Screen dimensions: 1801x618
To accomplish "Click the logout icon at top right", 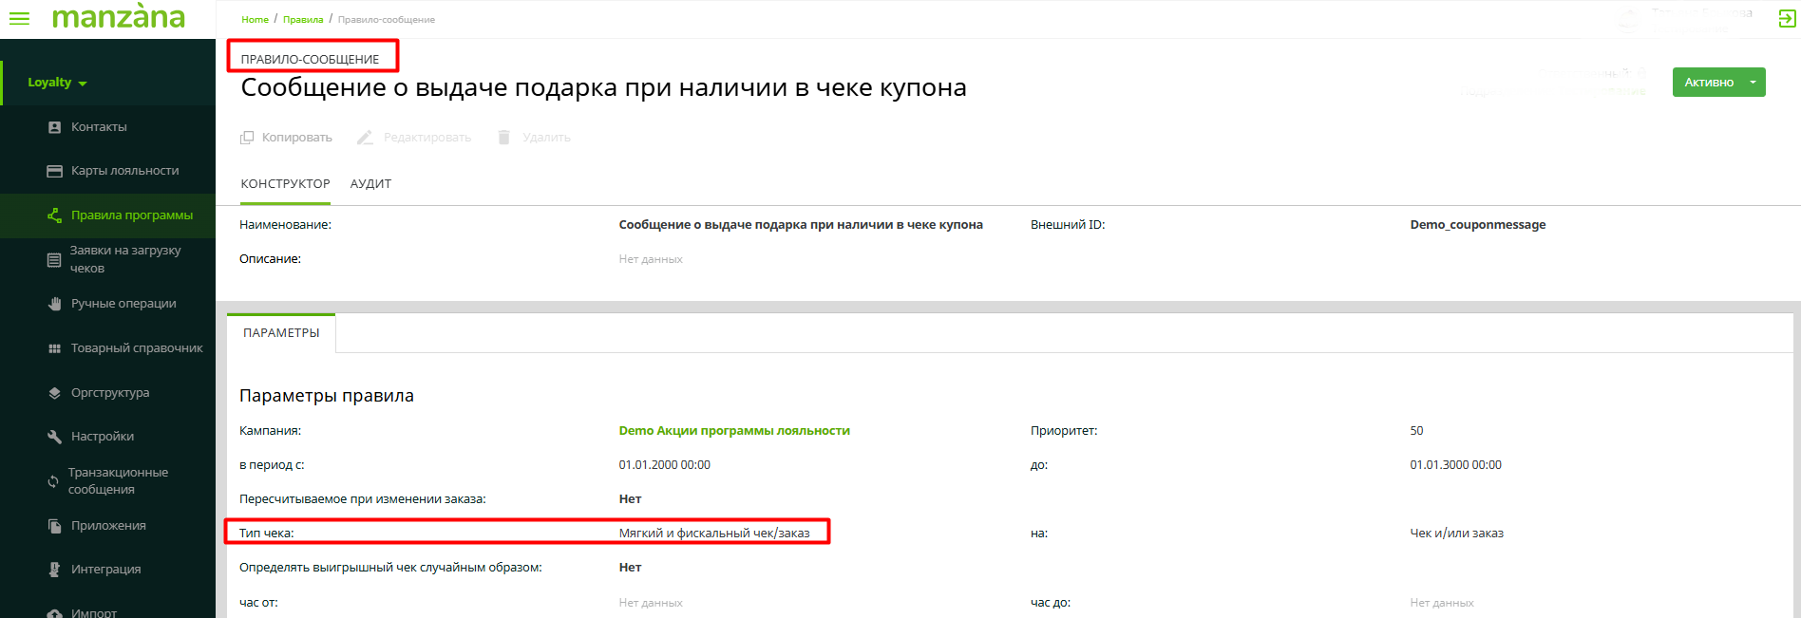I will 1787,19.
